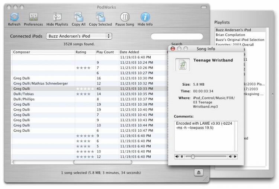Click the Greg Dulli row dated 10:30 PM
The height and width of the screenshot is (189, 279).
90,78
